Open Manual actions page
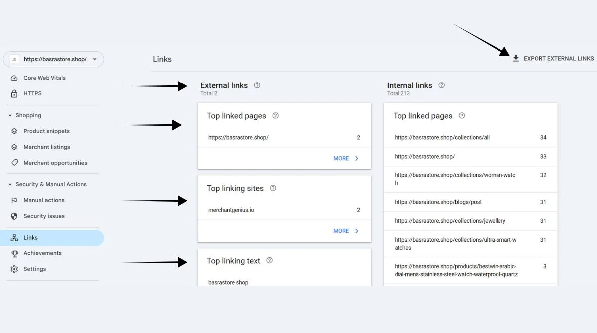This screenshot has height=333, width=597. pos(44,200)
